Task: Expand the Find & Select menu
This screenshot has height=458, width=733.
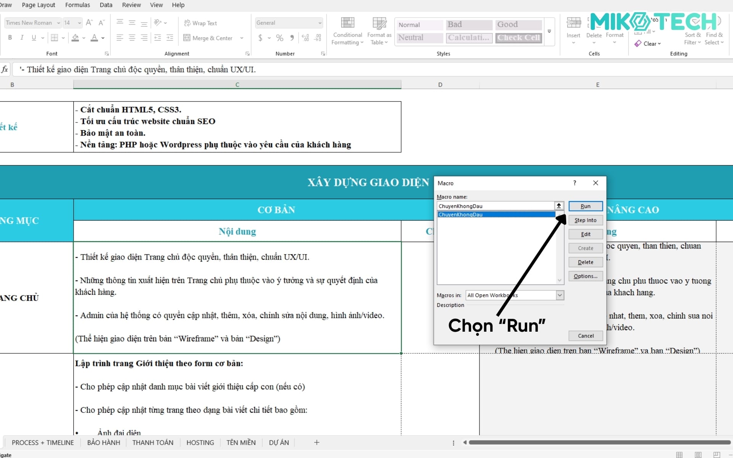Action: (714, 38)
